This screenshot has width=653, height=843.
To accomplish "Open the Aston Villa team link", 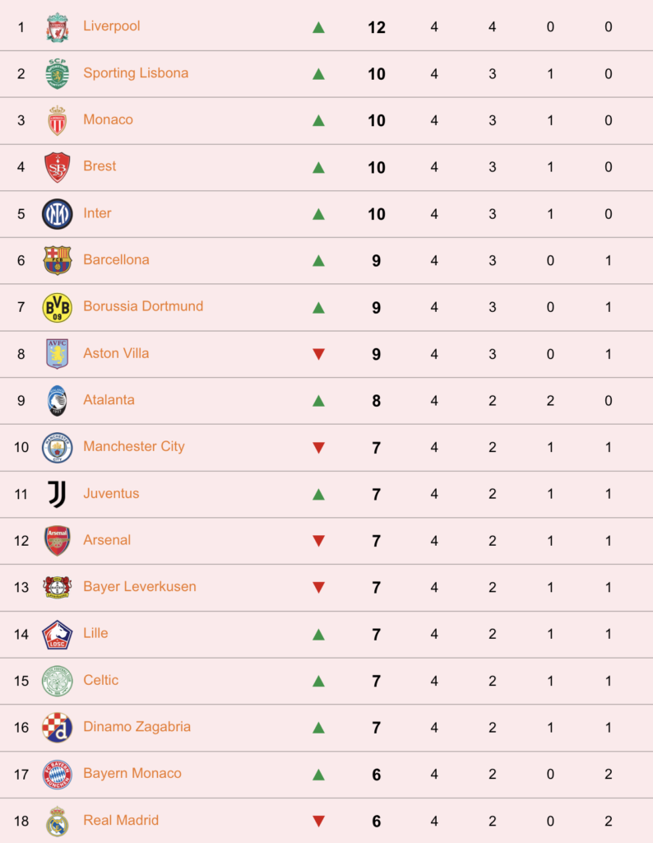I will (x=116, y=353).
